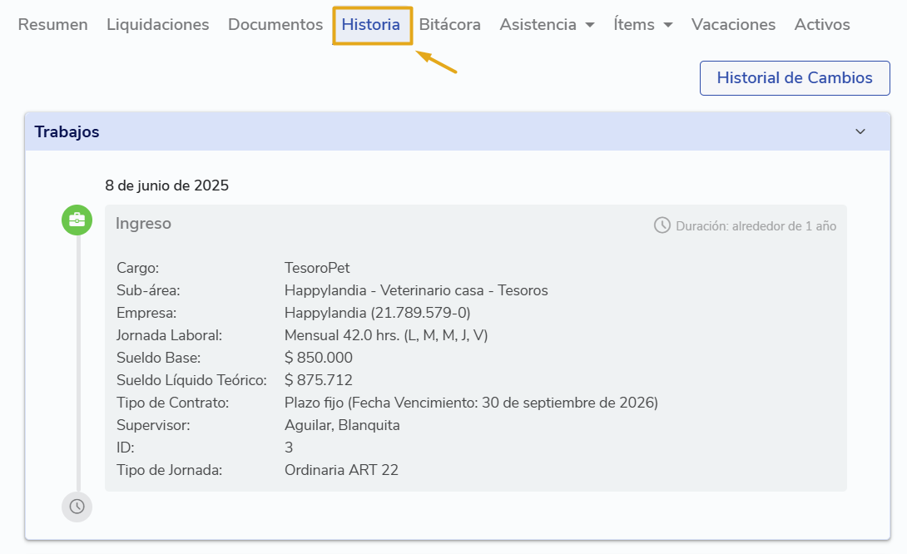Go to the Documentos tab
Viewport: 907px width, 554px height.
275,25
